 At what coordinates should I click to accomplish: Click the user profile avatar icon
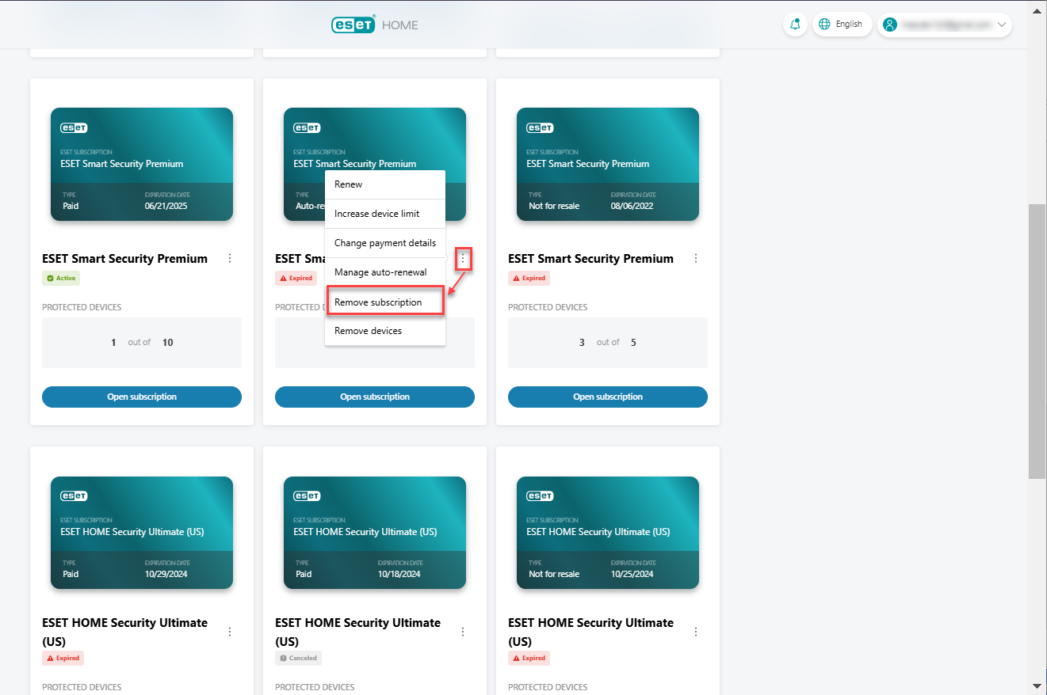click(x=890, y=25)
